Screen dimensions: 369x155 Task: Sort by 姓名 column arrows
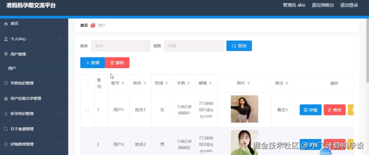point(145,83)
